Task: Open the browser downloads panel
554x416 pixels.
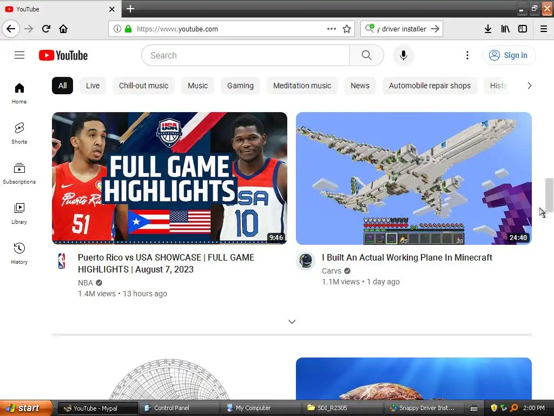Action: pyautogui.click(x=488, y=29)
